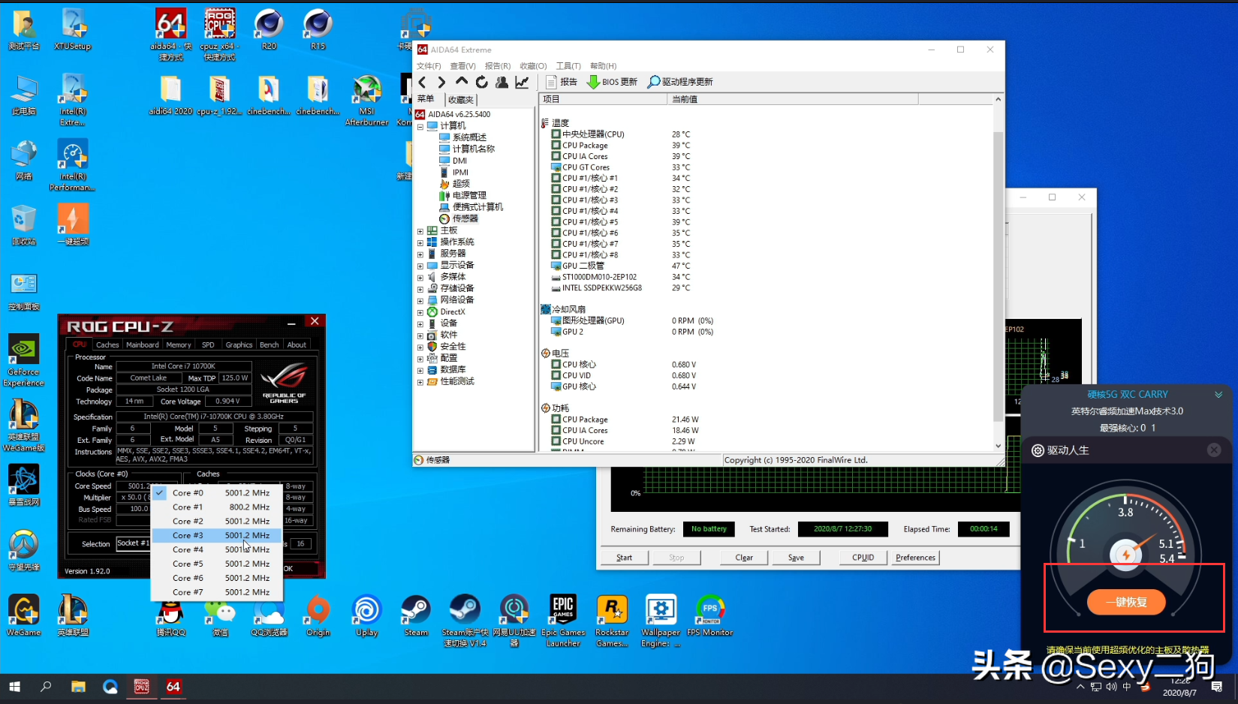Open Socket #1 selection dropdown
This screenshot has height=704, width=1238.
134,543
